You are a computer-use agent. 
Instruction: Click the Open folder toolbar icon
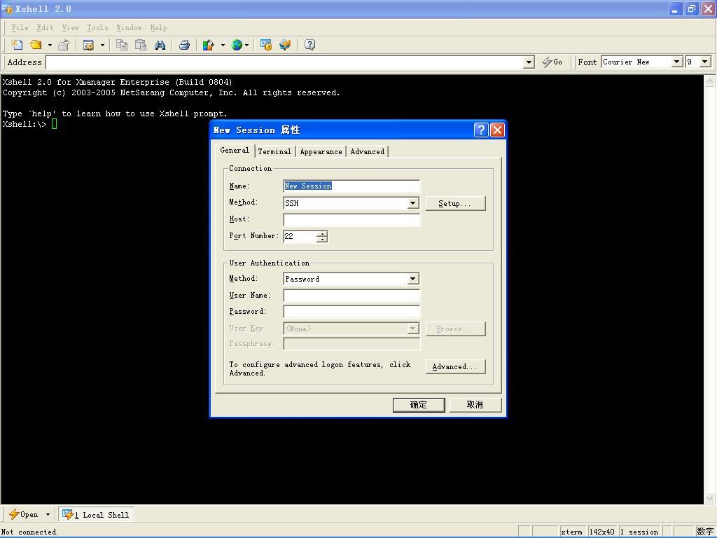click(36, 44)
